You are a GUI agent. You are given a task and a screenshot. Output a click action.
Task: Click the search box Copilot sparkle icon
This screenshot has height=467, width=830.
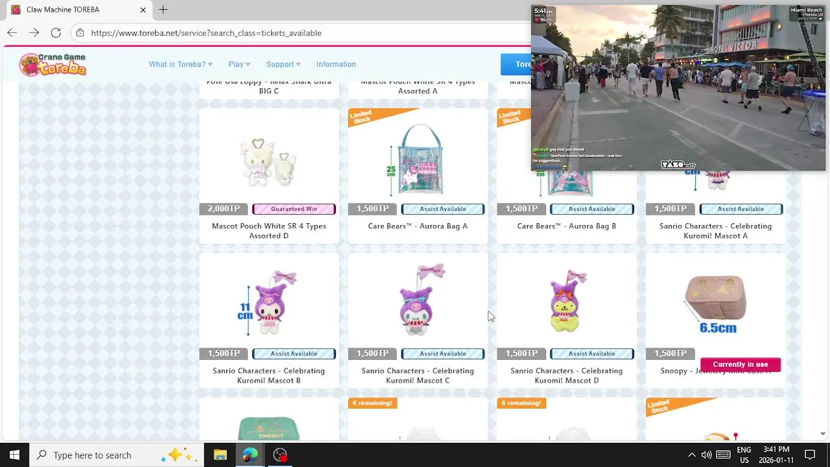(x=180, y=455)
